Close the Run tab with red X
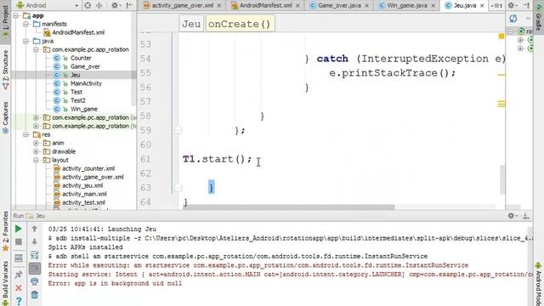 click(x=19, y=288)
